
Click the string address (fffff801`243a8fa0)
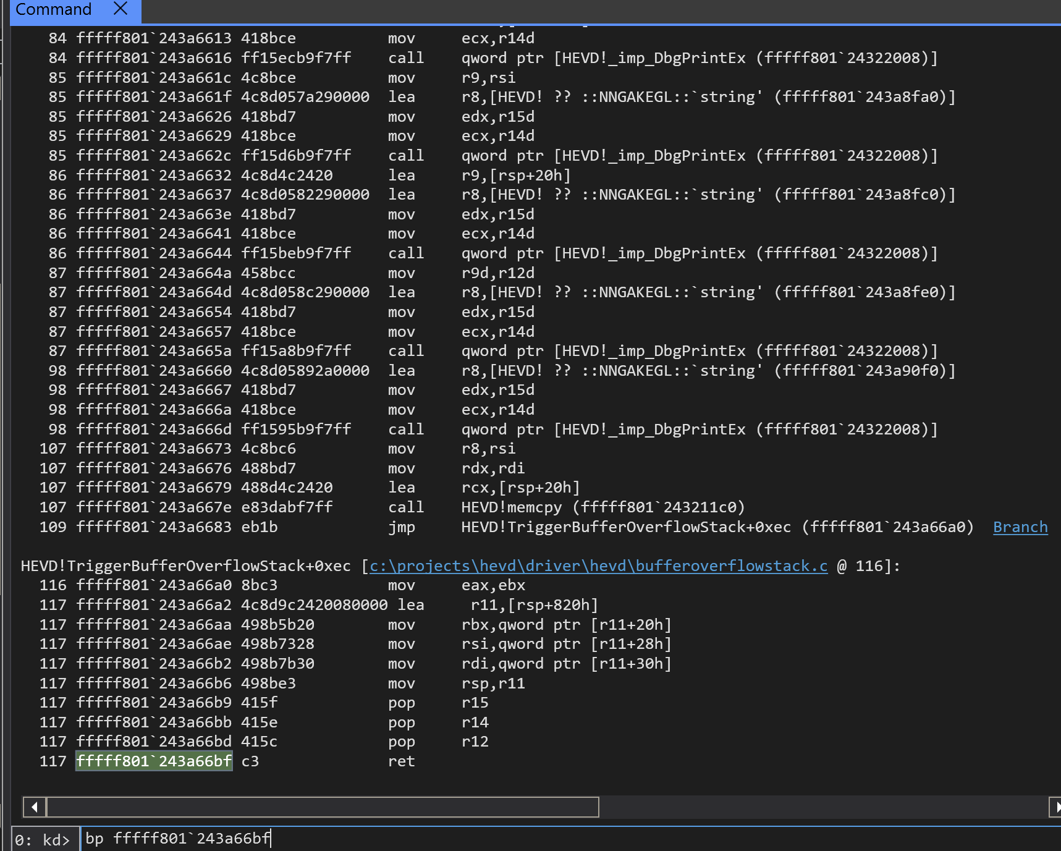pyautogui.click(x=864, y=97)
